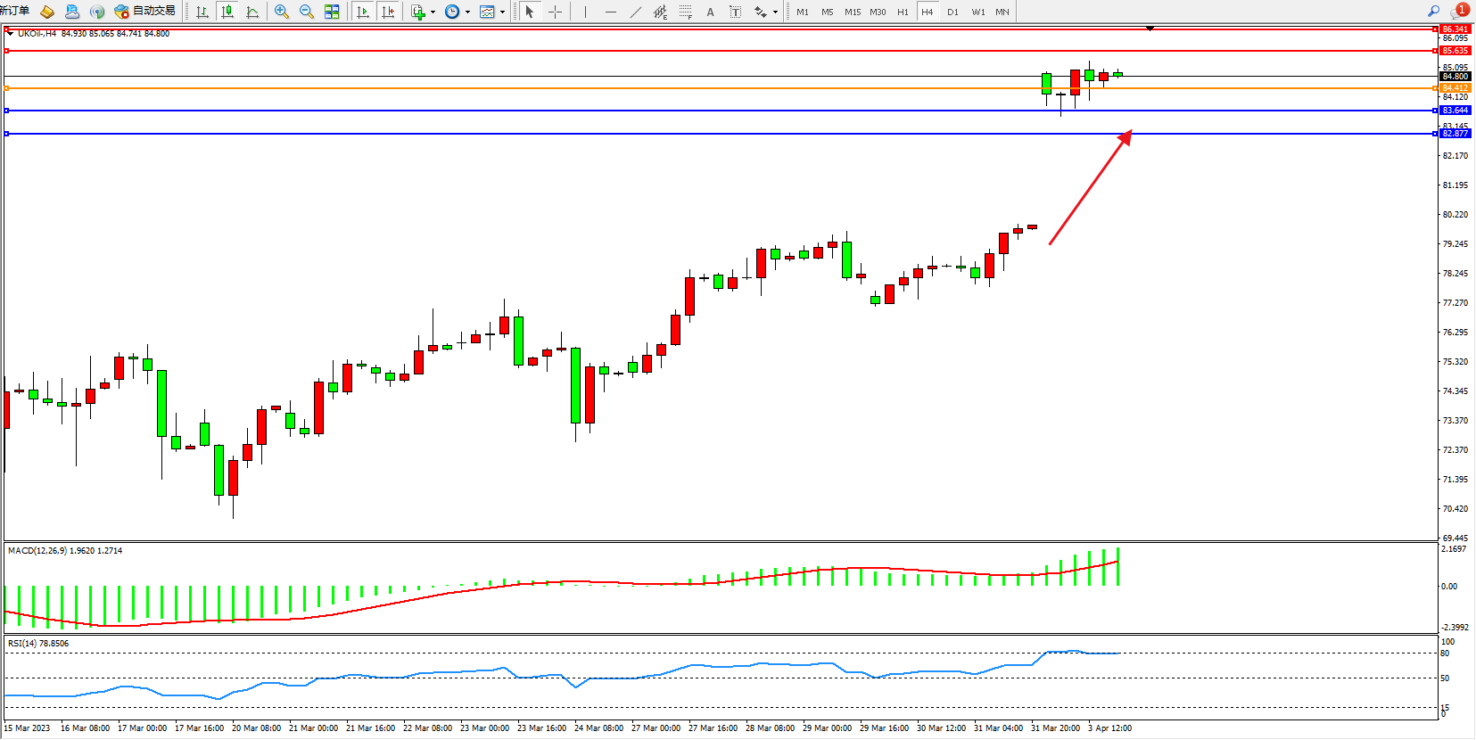Open the indicators list dropdown arrow

coord(433,12)
